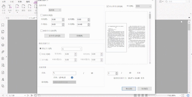This screenshot has height=97, width=192.
Task: Open the fixed size dropdown showing 无
Action: pos(72,49)
